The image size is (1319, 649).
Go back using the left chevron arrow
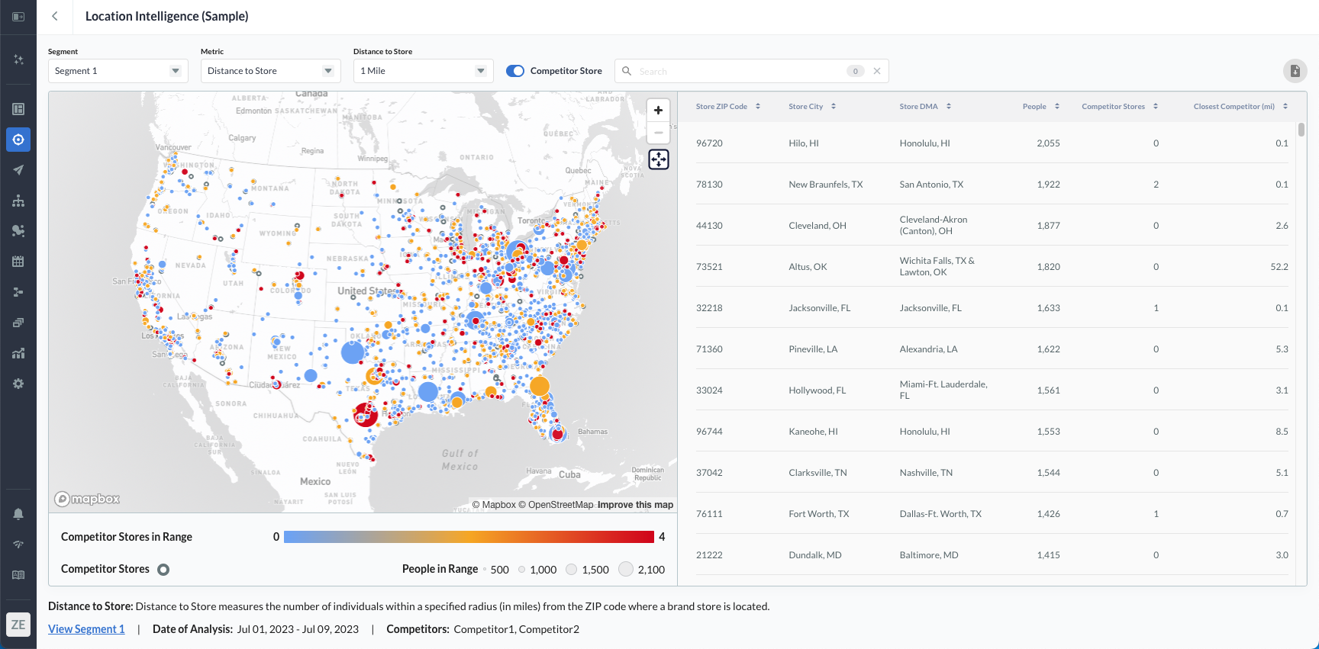(55, 16)
